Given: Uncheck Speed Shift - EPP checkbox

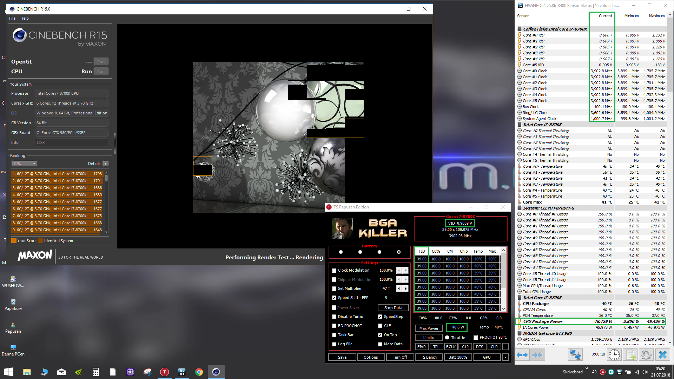Looking at the screenshot, I should (334, 298).
